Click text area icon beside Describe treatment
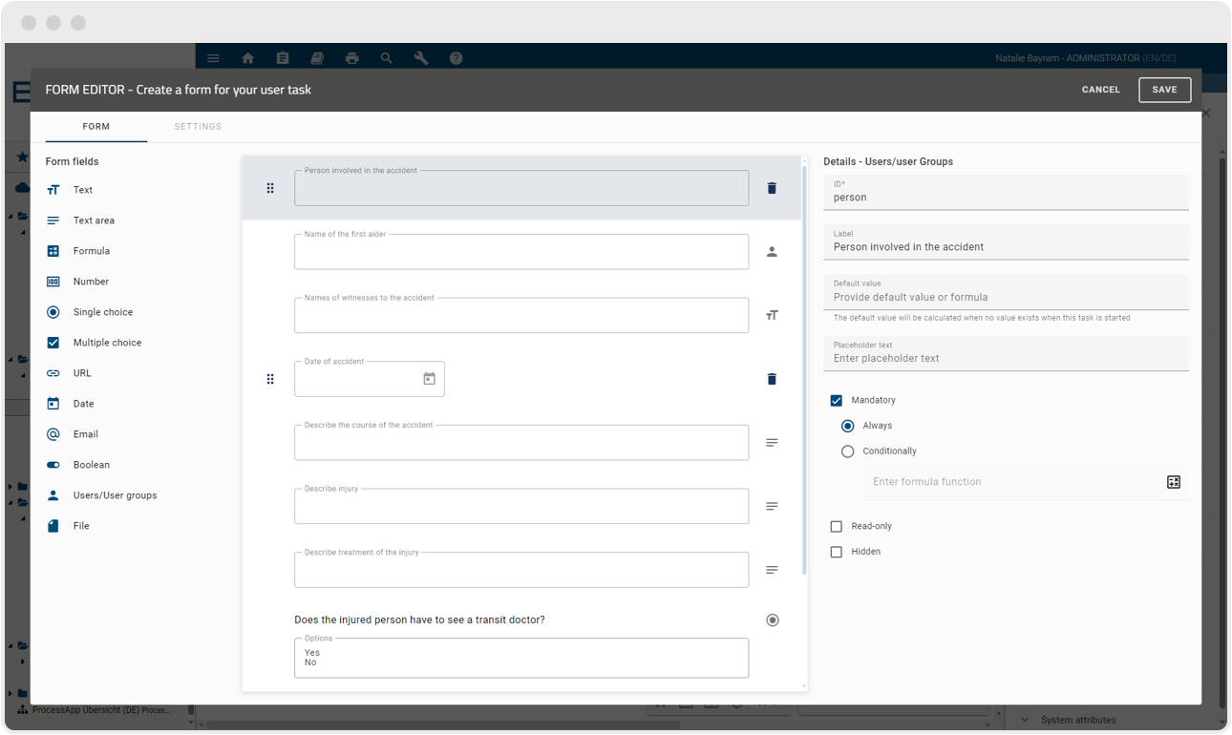This screenshot has width=1232, height=735. point(772,570)
